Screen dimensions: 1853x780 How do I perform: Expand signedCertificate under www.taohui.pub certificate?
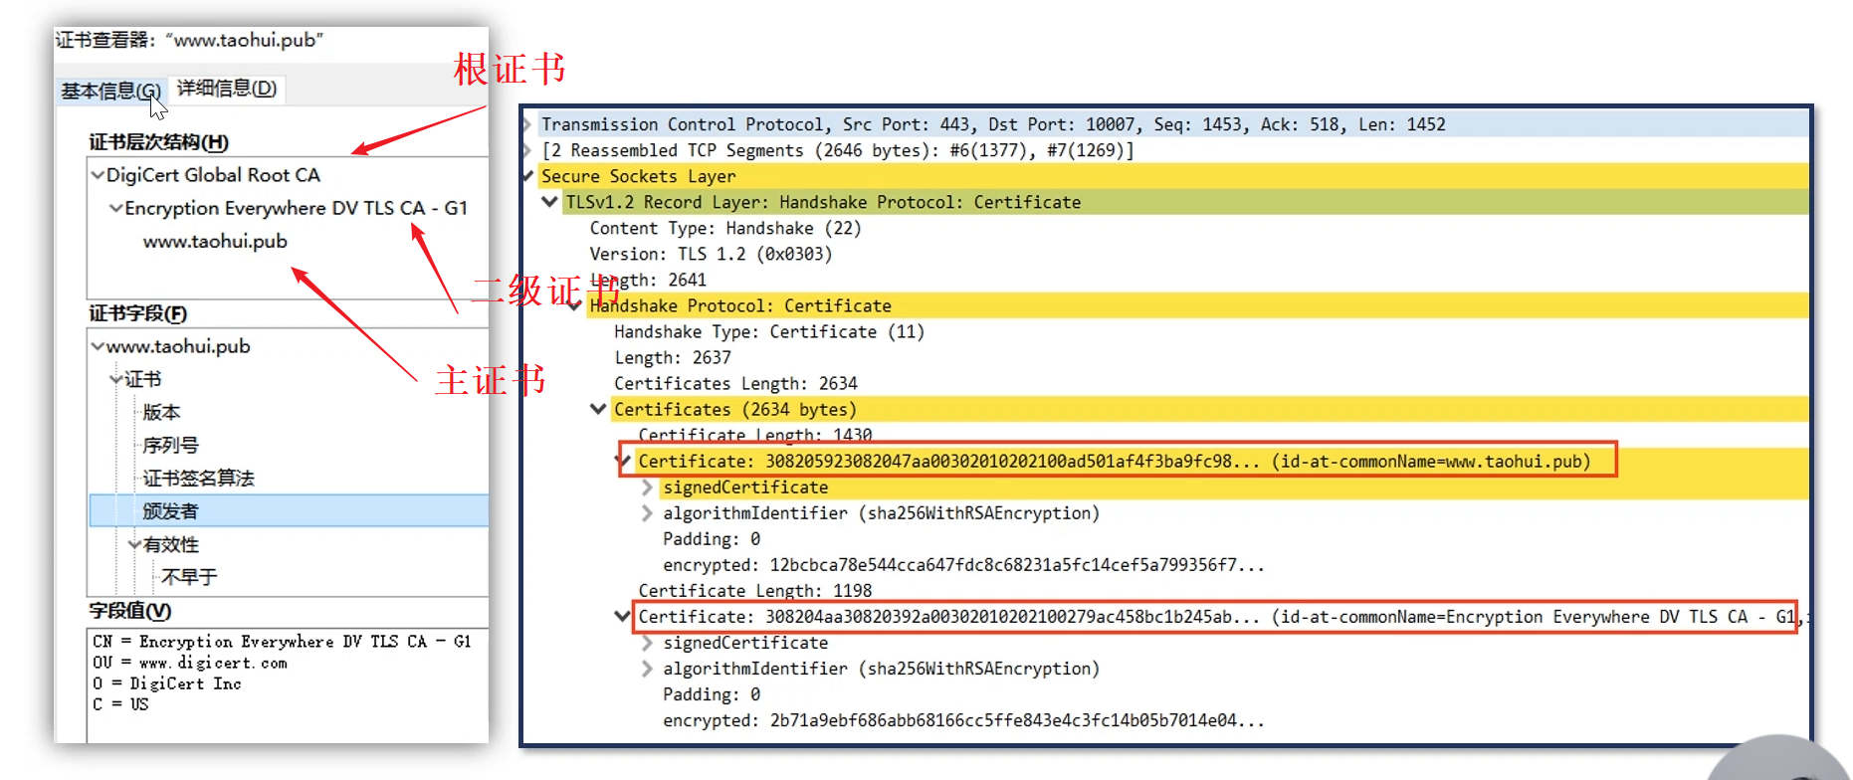click(648, 487)
